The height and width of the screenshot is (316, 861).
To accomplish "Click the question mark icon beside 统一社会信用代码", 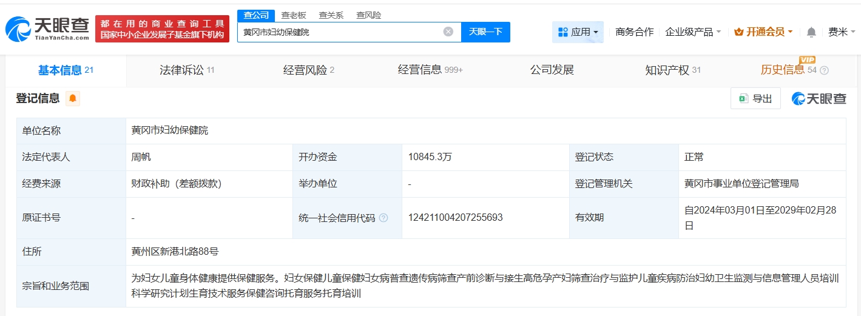I will (383, 218).
